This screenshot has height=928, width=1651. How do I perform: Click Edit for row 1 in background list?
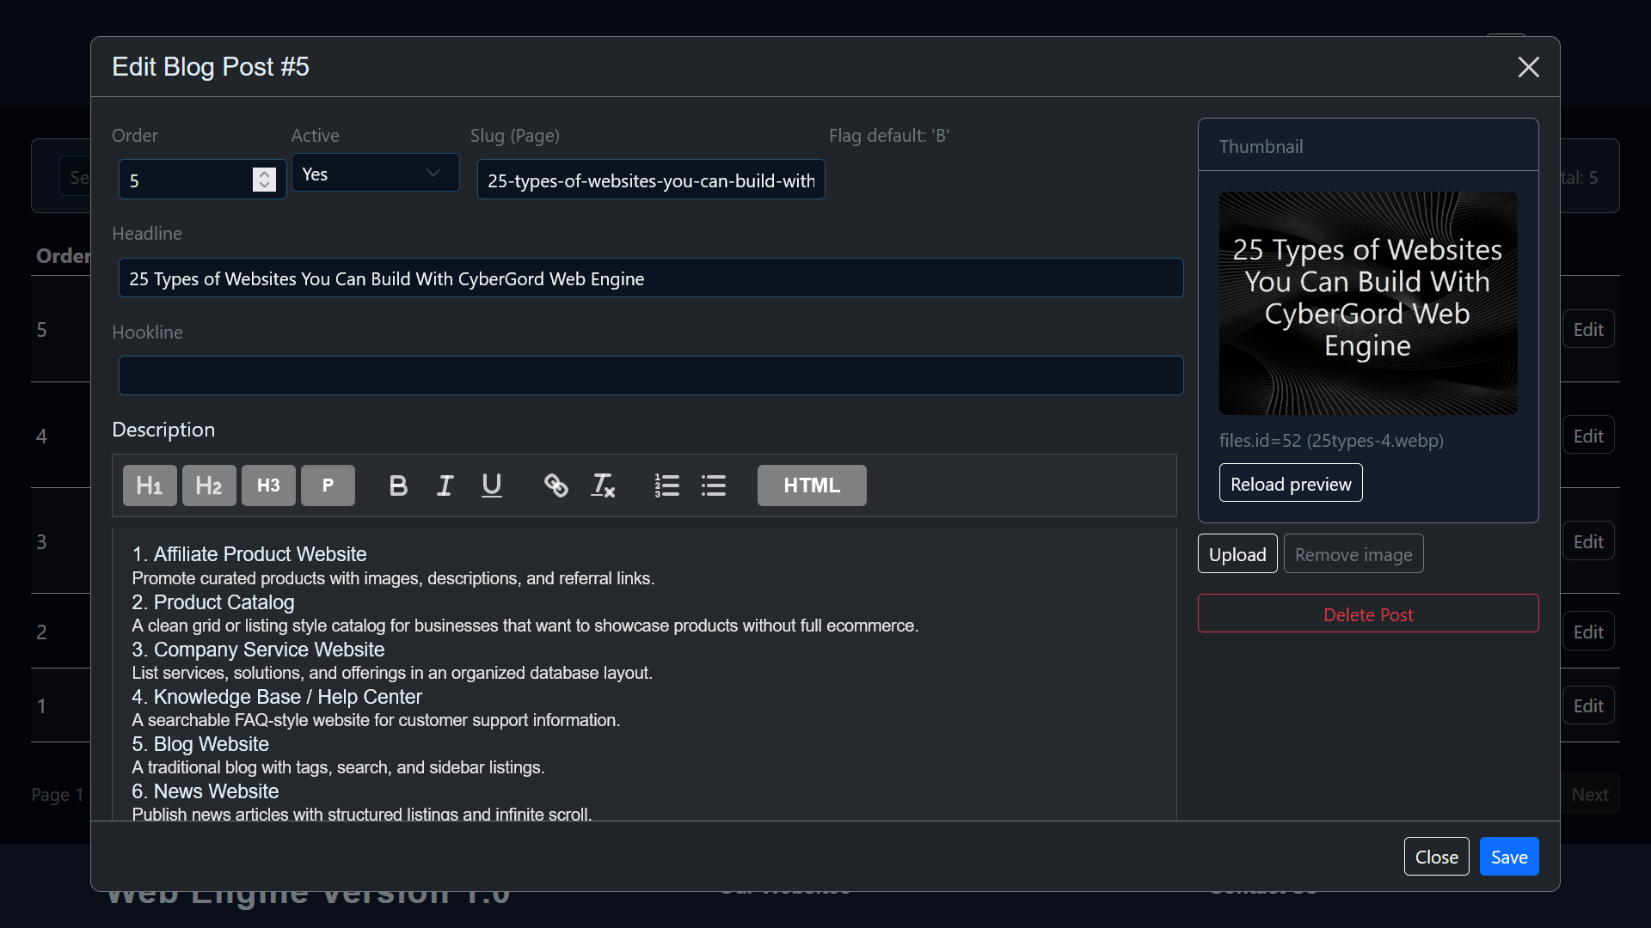pos(1588,705)
